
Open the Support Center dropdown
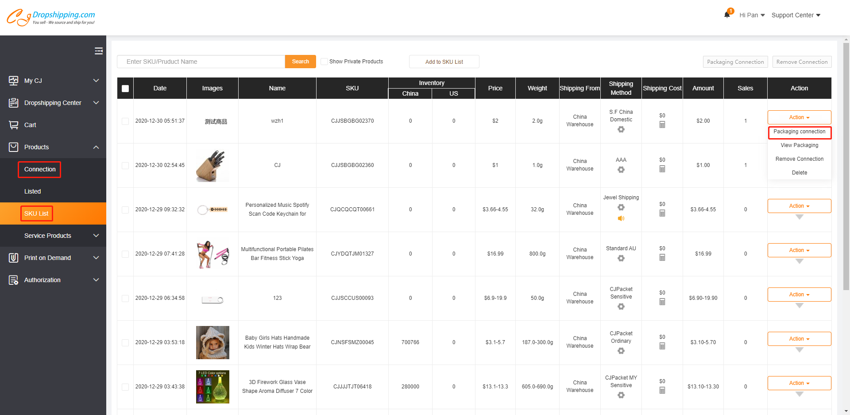(x=796, y=15)
